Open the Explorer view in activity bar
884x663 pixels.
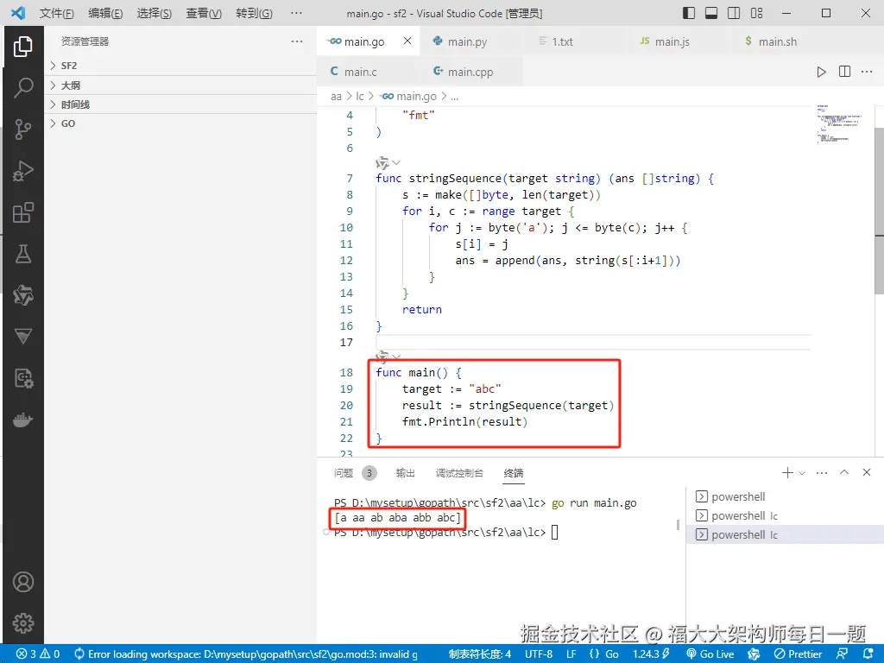(23, 47)
